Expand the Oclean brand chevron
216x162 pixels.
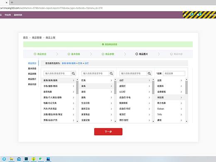tap(181, 109)
